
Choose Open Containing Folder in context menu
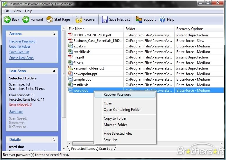point(125,110)
